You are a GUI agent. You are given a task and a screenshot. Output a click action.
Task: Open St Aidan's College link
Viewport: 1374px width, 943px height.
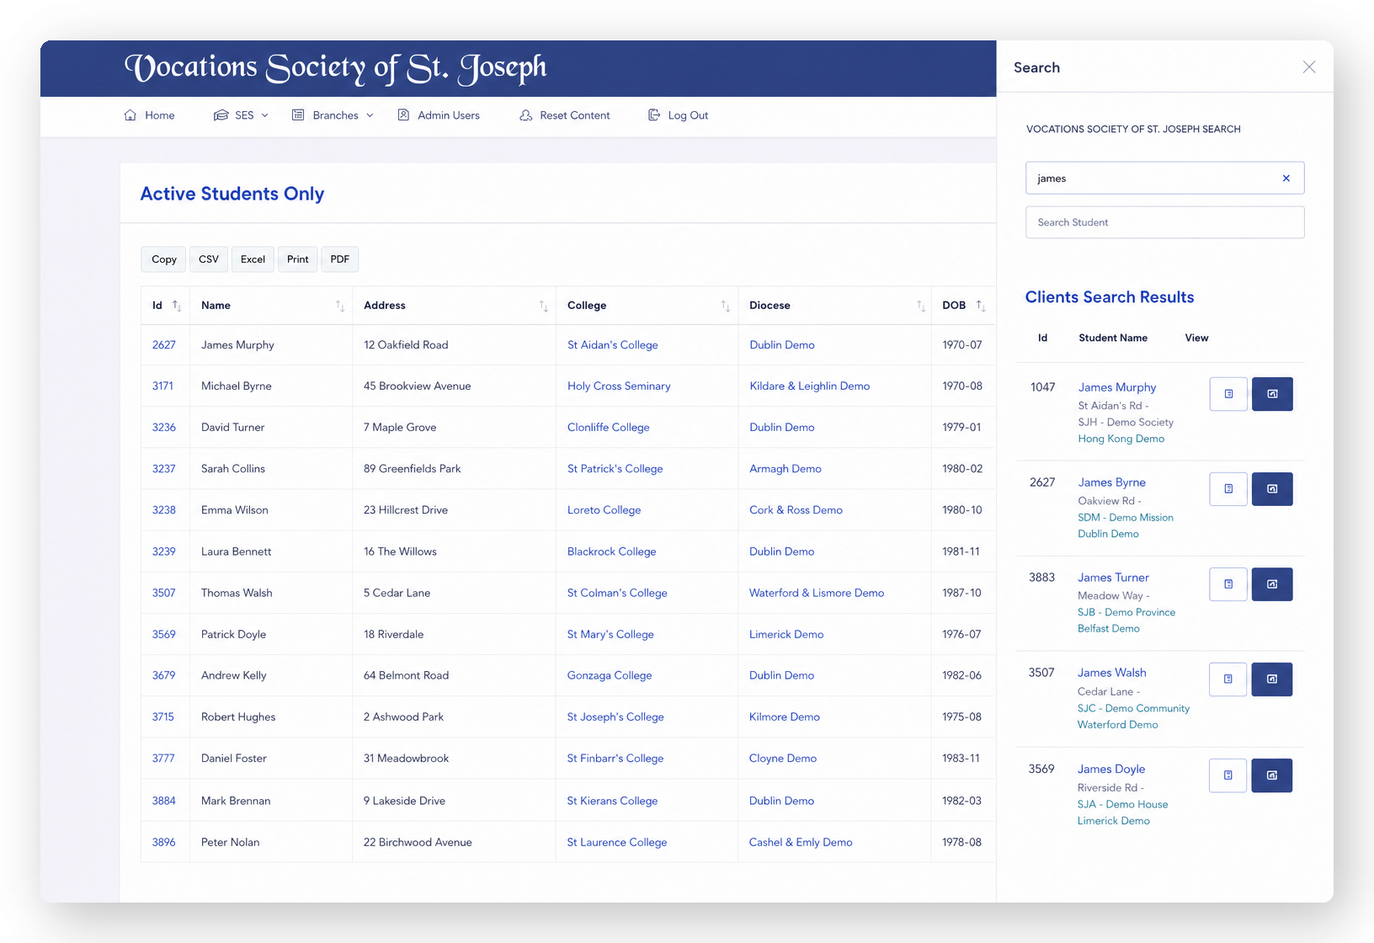(613, 345)
